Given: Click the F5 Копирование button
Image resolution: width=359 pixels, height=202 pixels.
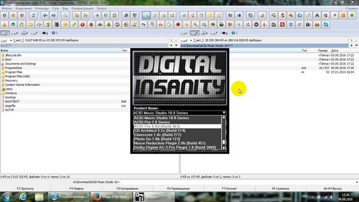Looking at the screenshot, I should coord(127,189).
